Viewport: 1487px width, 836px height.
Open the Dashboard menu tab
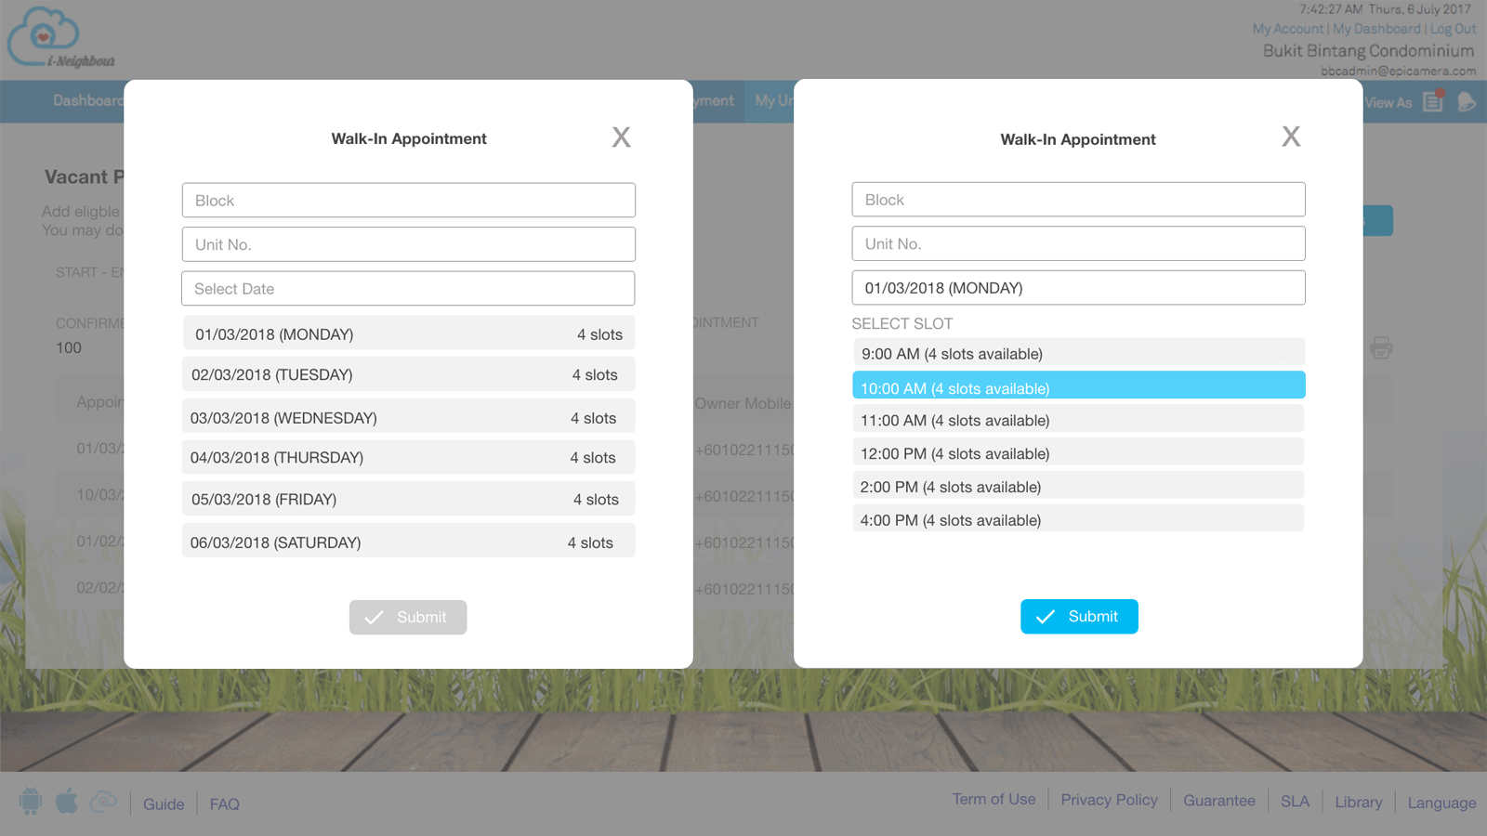pos(87,100)
